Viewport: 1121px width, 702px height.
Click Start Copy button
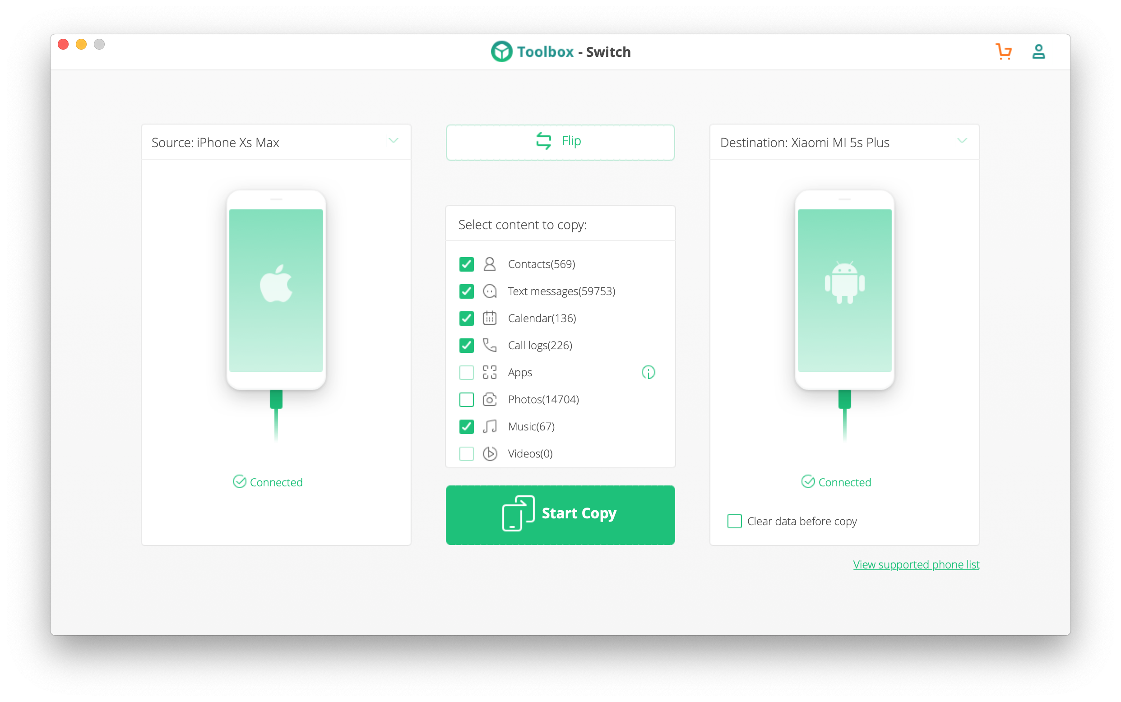560,513
